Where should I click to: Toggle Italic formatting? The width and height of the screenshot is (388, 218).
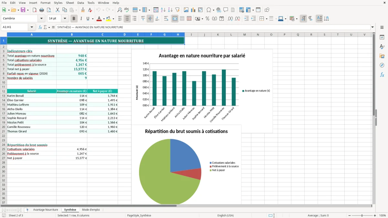coord(81,19)
